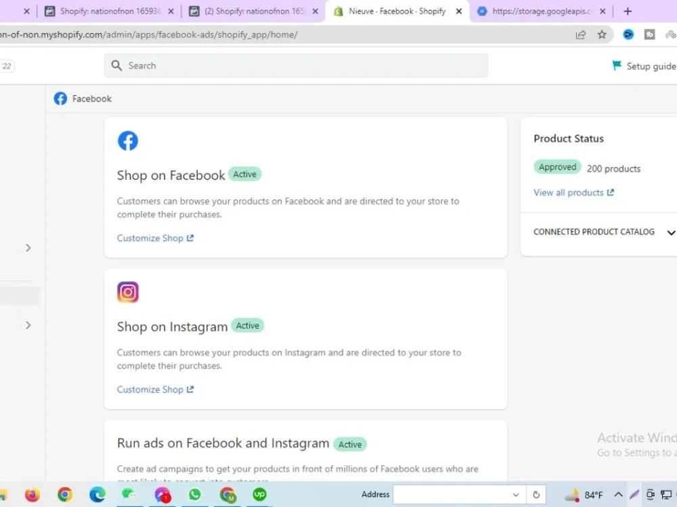Open Messenger with notification badge on the taskbar

point(162,495)
